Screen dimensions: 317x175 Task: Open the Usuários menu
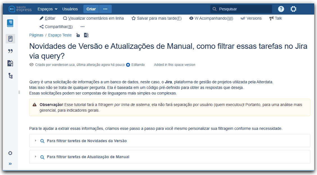[x=70, y=9]
